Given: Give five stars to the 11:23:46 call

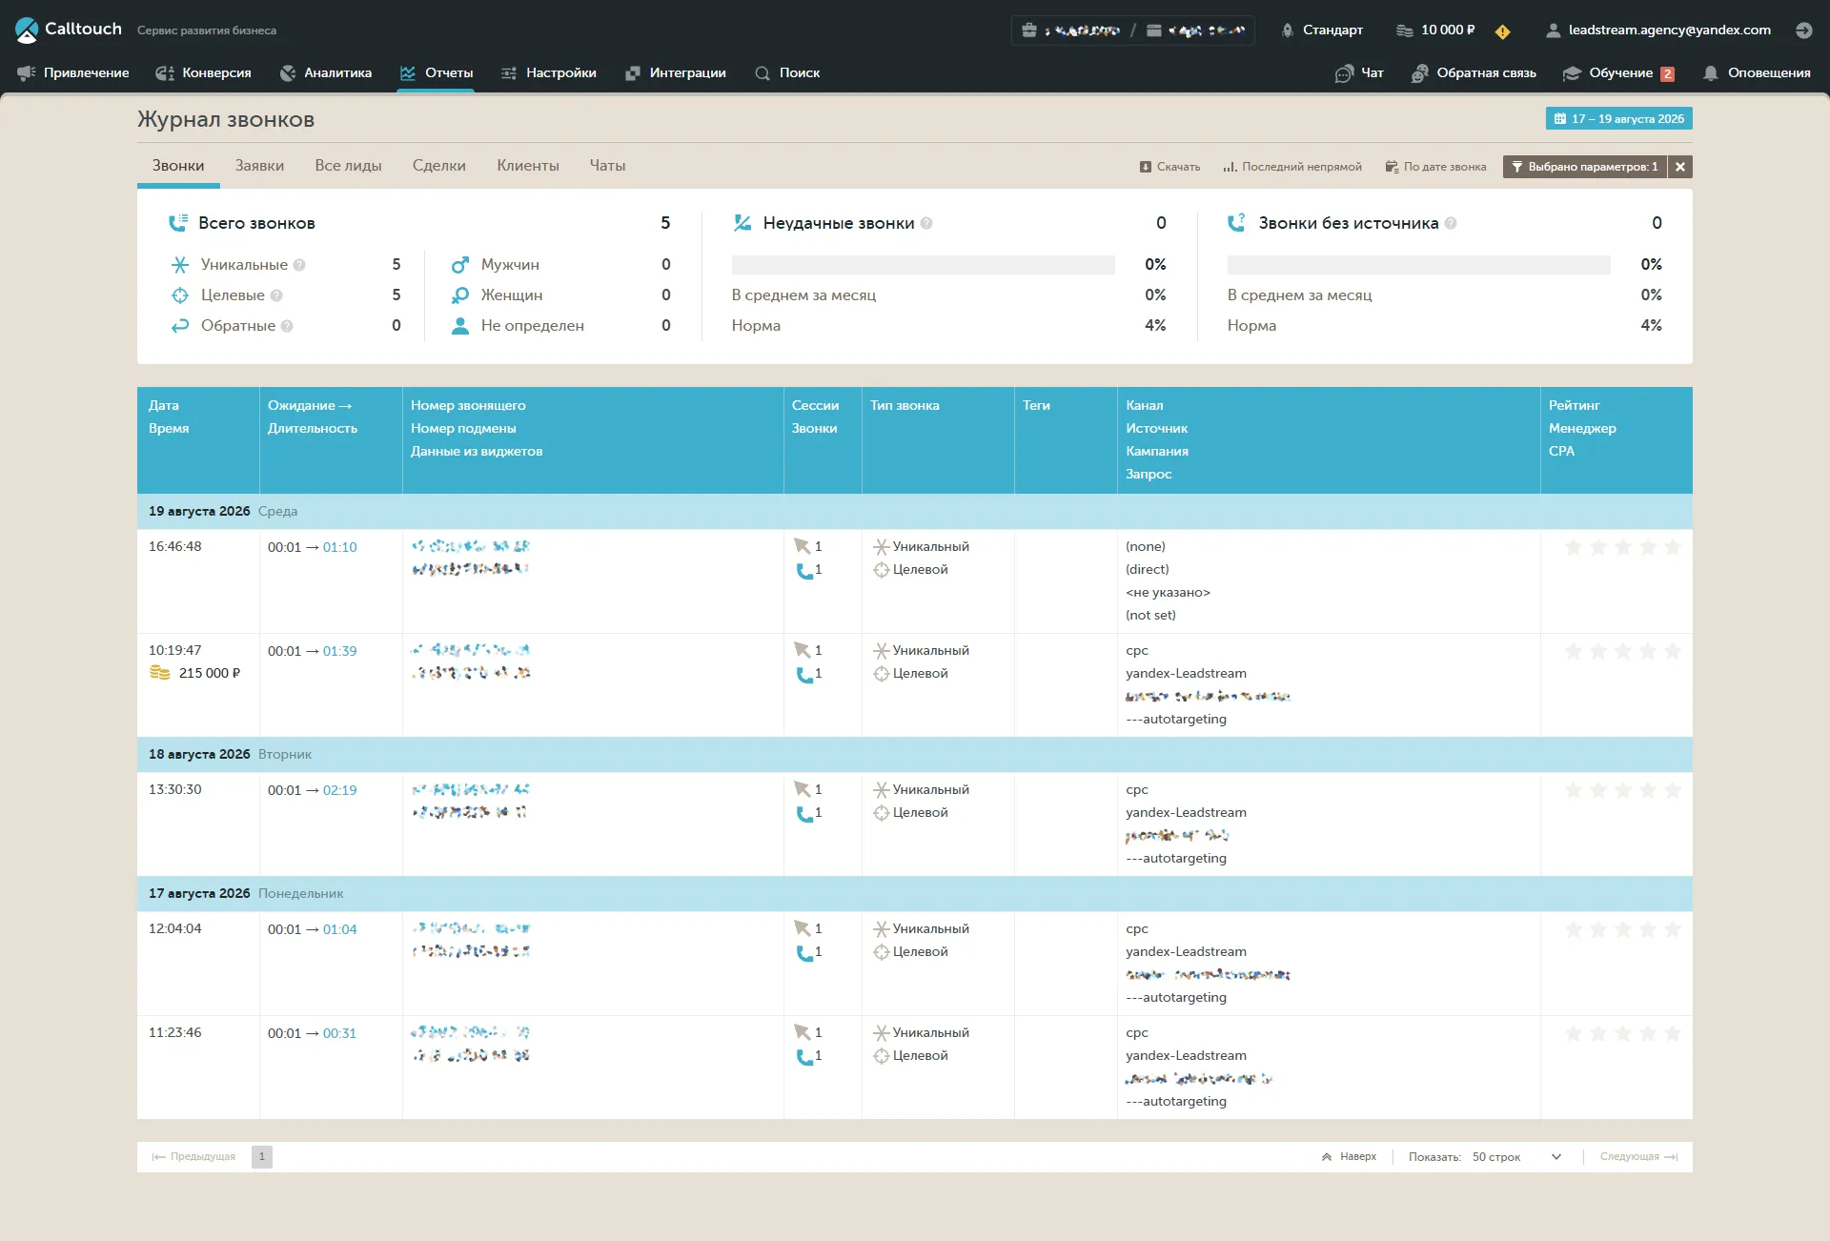Looking at the screenshot, I should pos(1673,1033).
